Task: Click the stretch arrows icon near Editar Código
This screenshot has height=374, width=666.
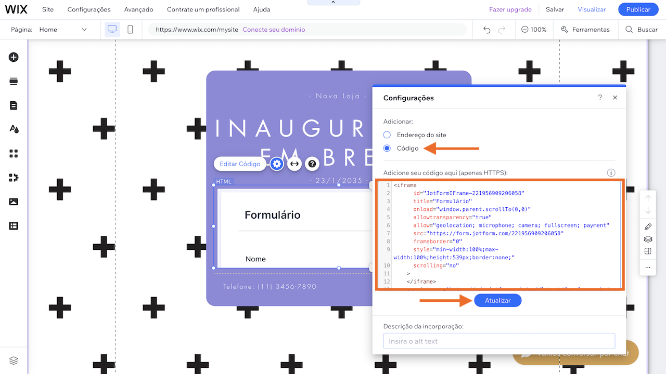Action: point(294,164)
